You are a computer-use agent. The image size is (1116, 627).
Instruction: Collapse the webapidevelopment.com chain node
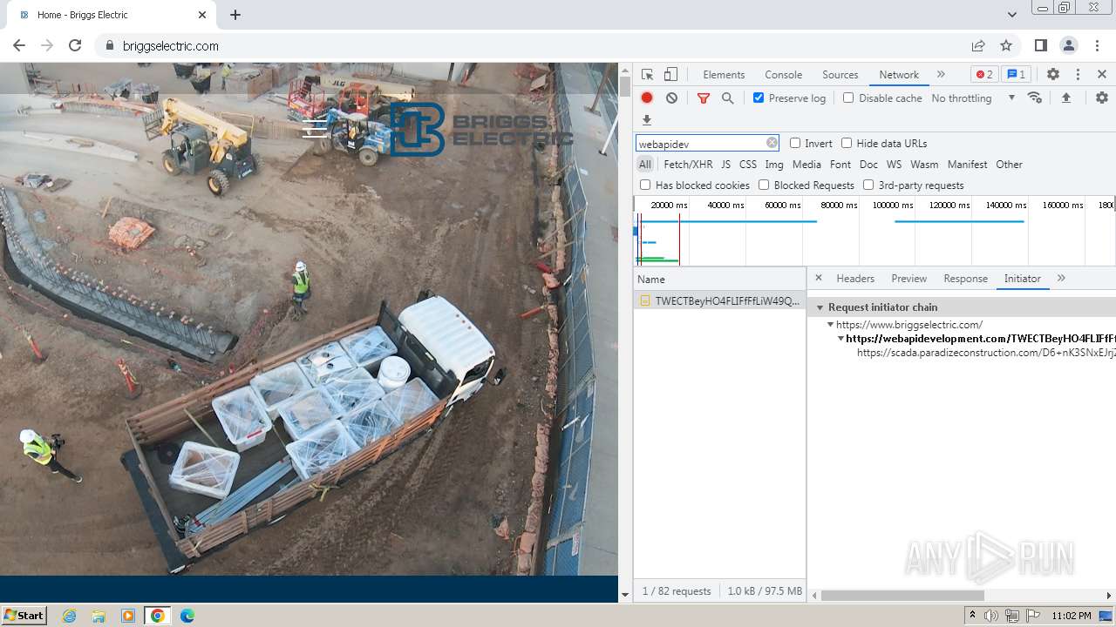tap(840, 338)
